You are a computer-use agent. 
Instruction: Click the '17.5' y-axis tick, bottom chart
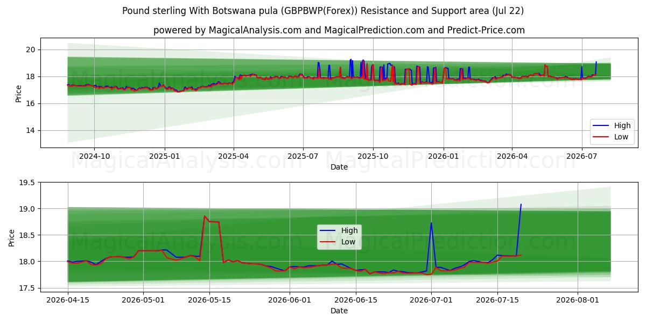click(27, 288)
